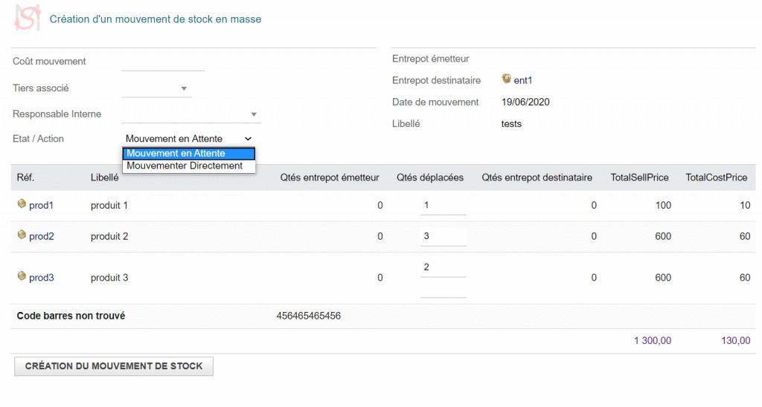Expand the Responsable Interne dropdown
The width and height of the screenshot is (762, 407).
[x=254, y=114]
